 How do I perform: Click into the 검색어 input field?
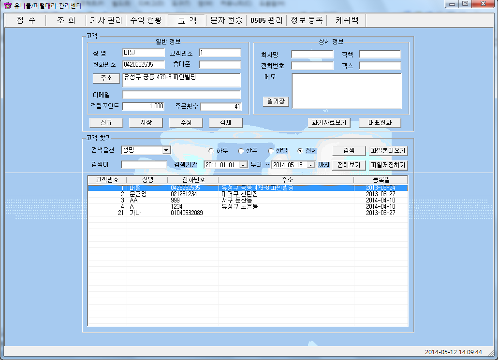click(x=144, y=165)
